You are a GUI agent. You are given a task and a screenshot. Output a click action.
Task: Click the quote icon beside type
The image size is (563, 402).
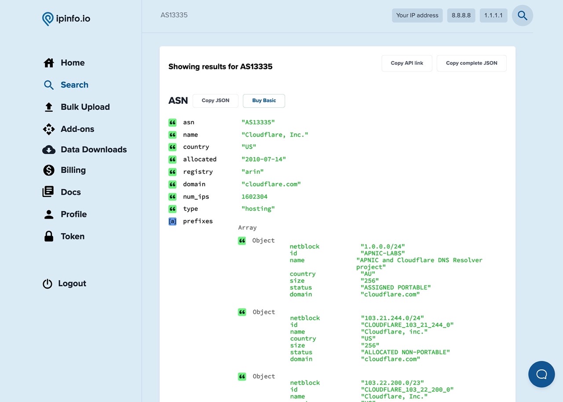172,209
